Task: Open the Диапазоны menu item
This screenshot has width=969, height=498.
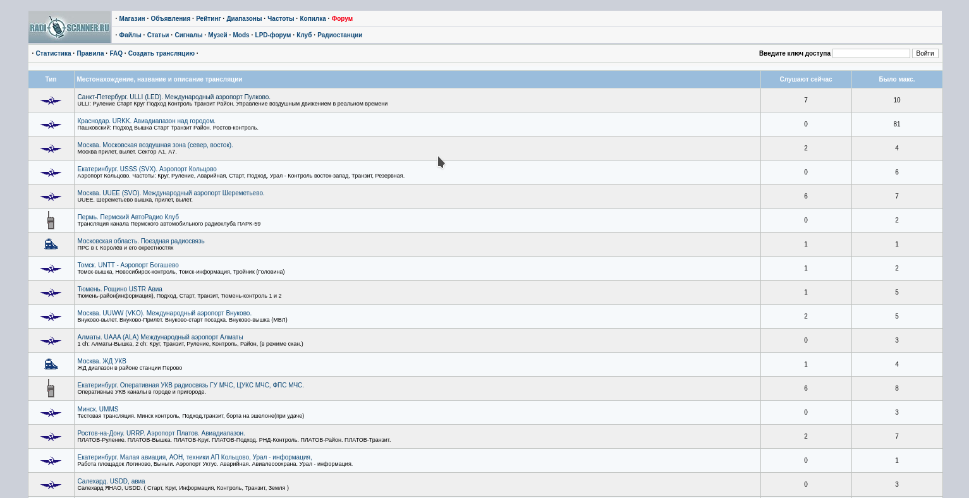Action: 244,19
